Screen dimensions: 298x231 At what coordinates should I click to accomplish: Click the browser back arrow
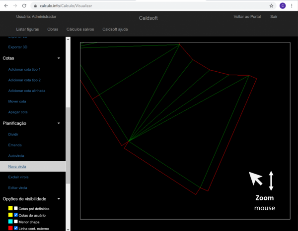click(5, 5)
